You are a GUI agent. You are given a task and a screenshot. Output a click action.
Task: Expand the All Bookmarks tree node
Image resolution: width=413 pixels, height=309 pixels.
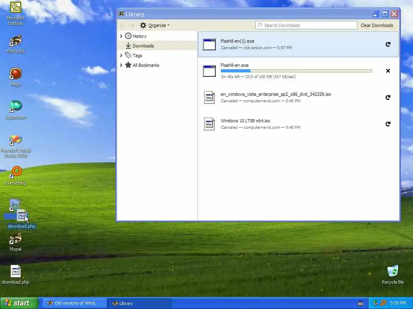[121, 65]
